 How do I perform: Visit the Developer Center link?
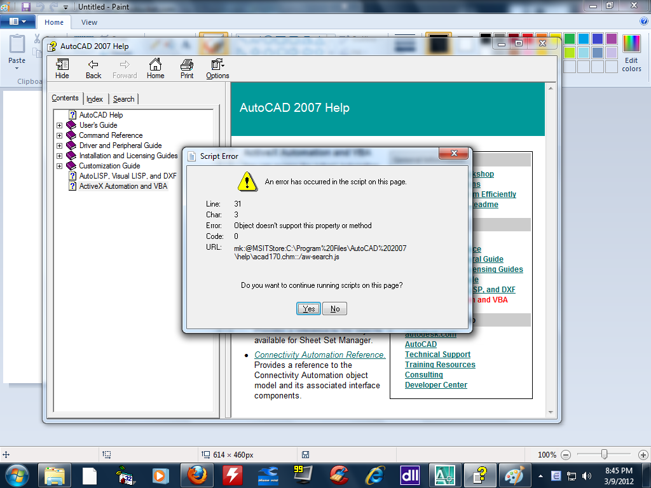coord(436,384)
